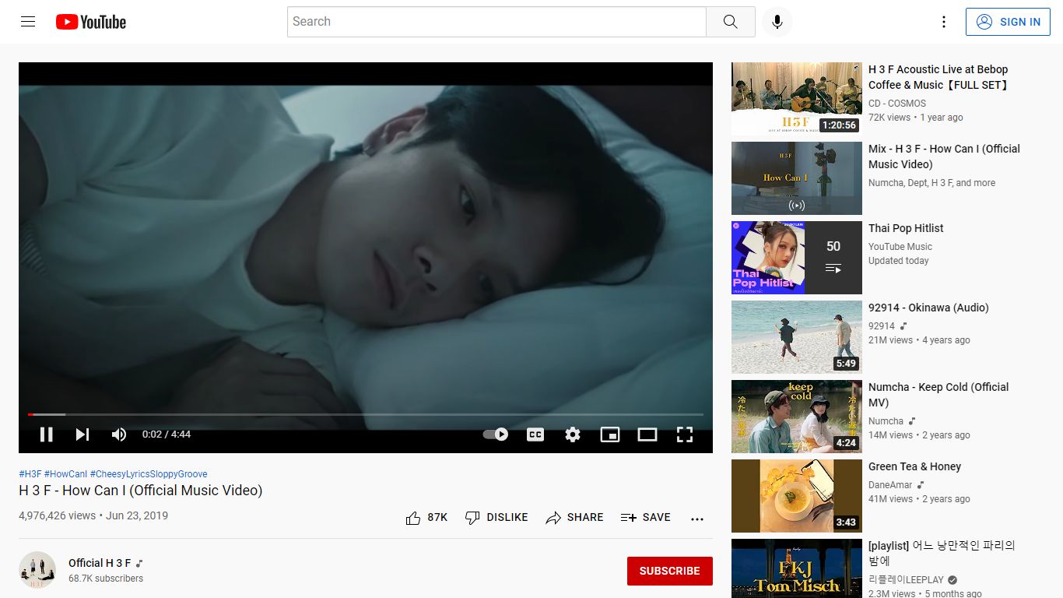Seek on the video progress bar
The width and height of the screenshot is (1063, 598).
[366, 414]
